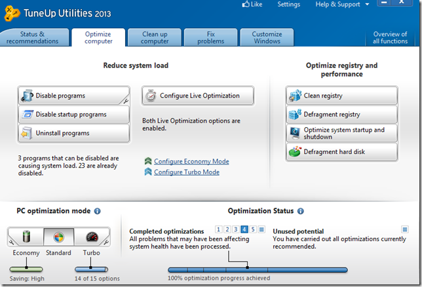This screenshot has height=287, width=422.
Task: Click the 'Completed optimizations' heading
Action: (166, 231)
